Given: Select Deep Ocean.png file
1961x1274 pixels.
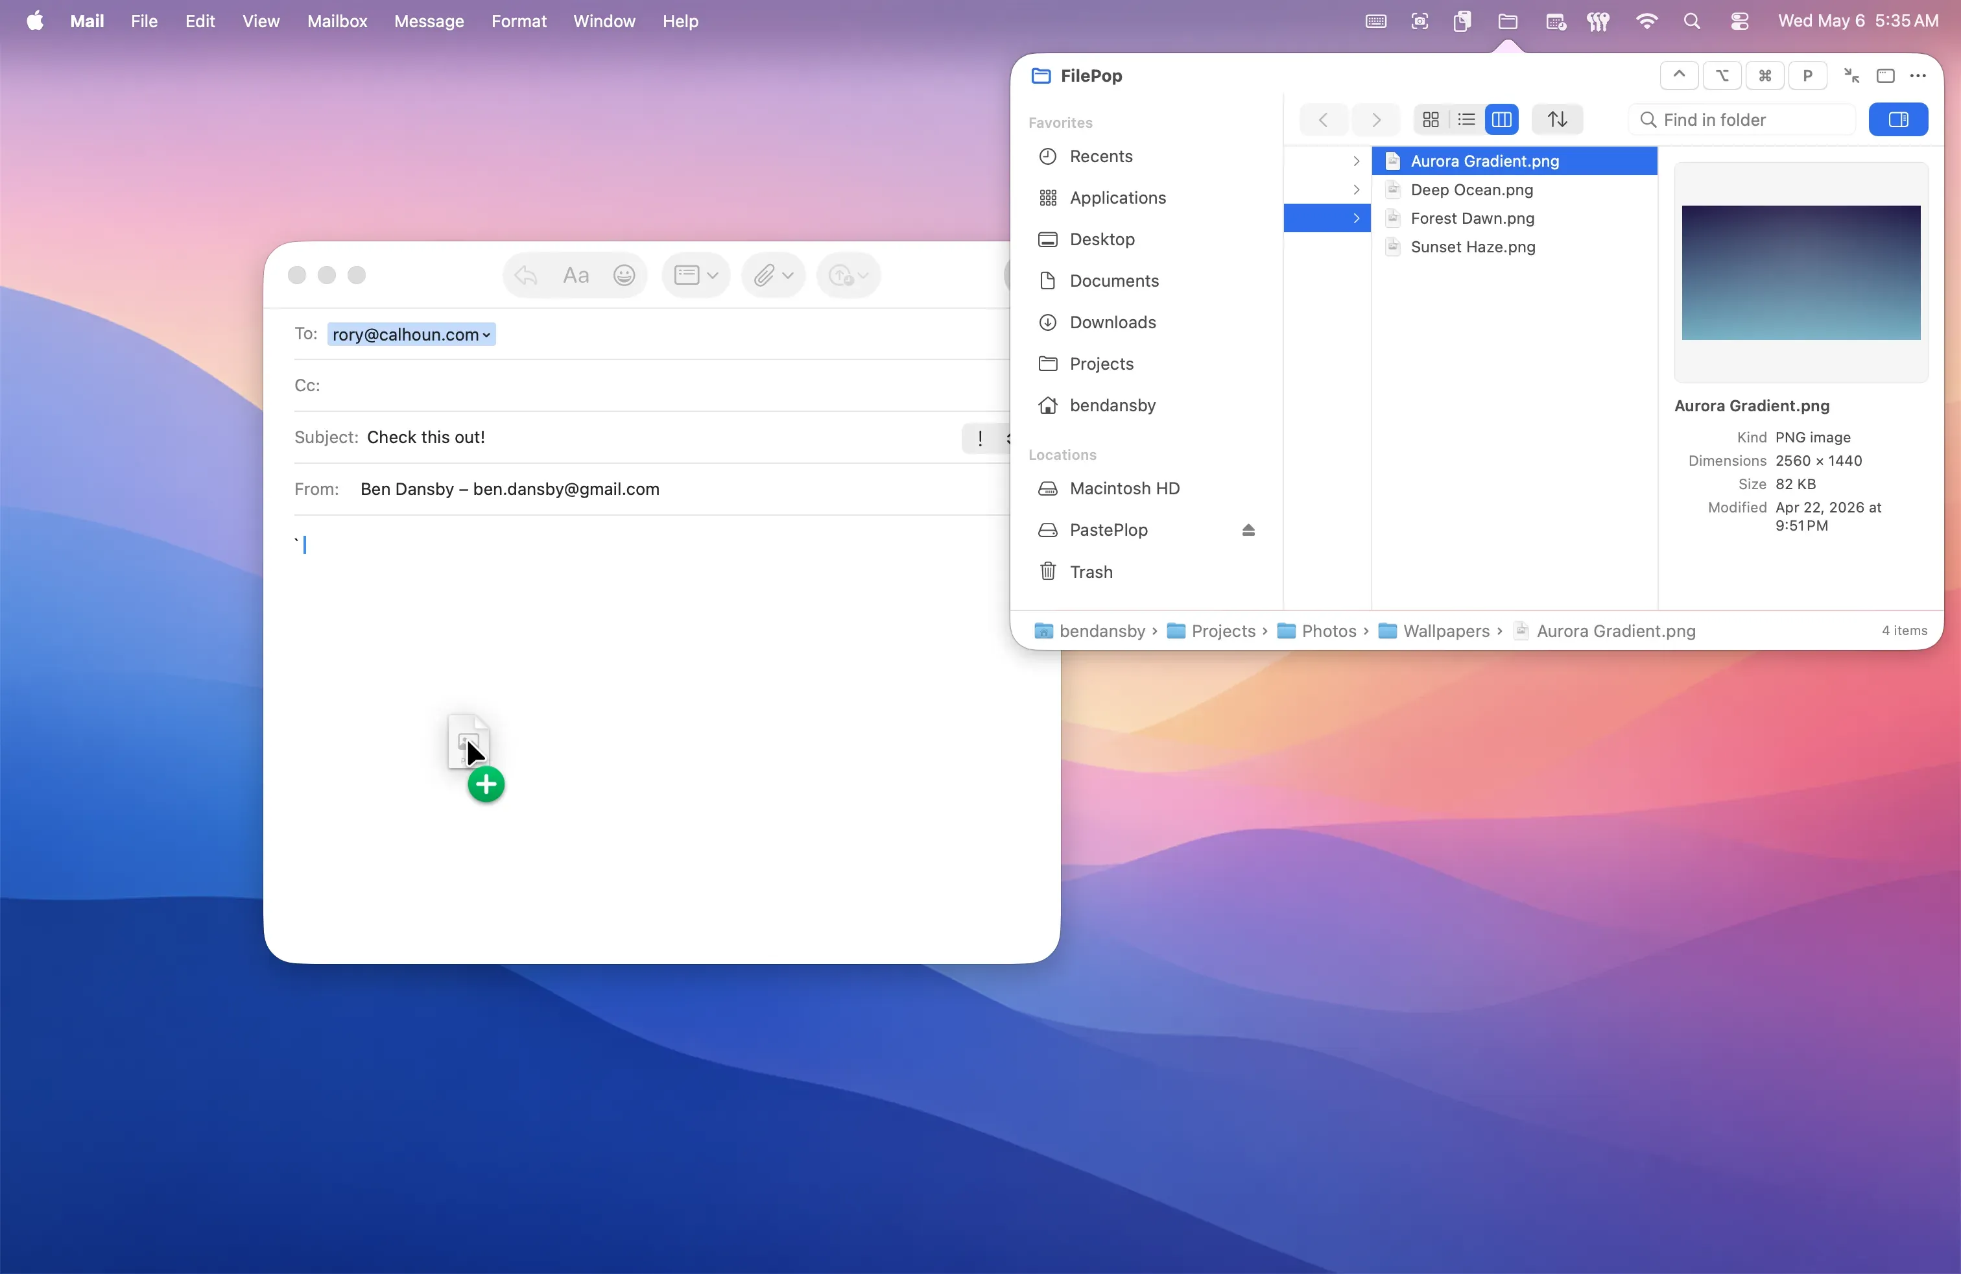Looking at the screenshot, I should pos(1514,189).
